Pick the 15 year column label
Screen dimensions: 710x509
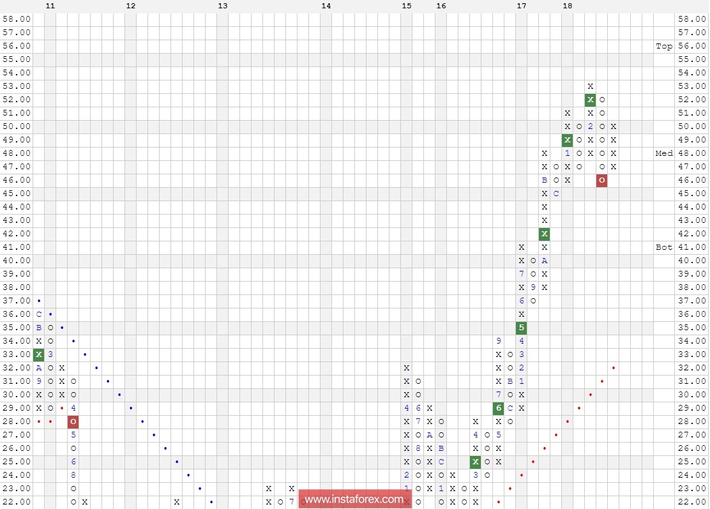point(407,6)
